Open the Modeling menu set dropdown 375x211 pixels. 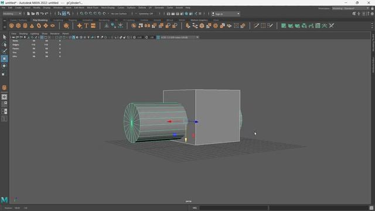[x=12, y=13]
